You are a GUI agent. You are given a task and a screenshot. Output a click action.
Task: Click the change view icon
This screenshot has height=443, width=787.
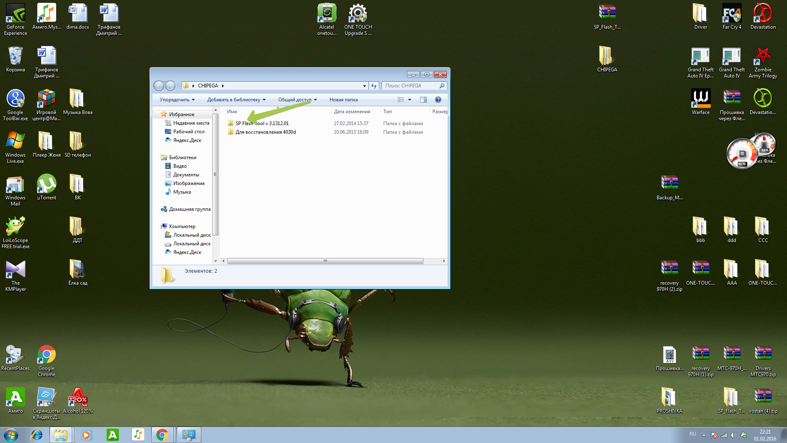point(401,100)
